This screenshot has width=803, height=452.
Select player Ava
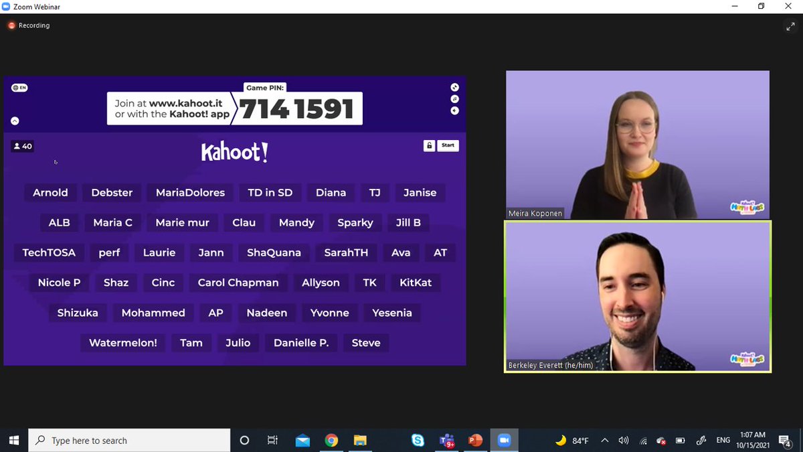click(401, 253)
